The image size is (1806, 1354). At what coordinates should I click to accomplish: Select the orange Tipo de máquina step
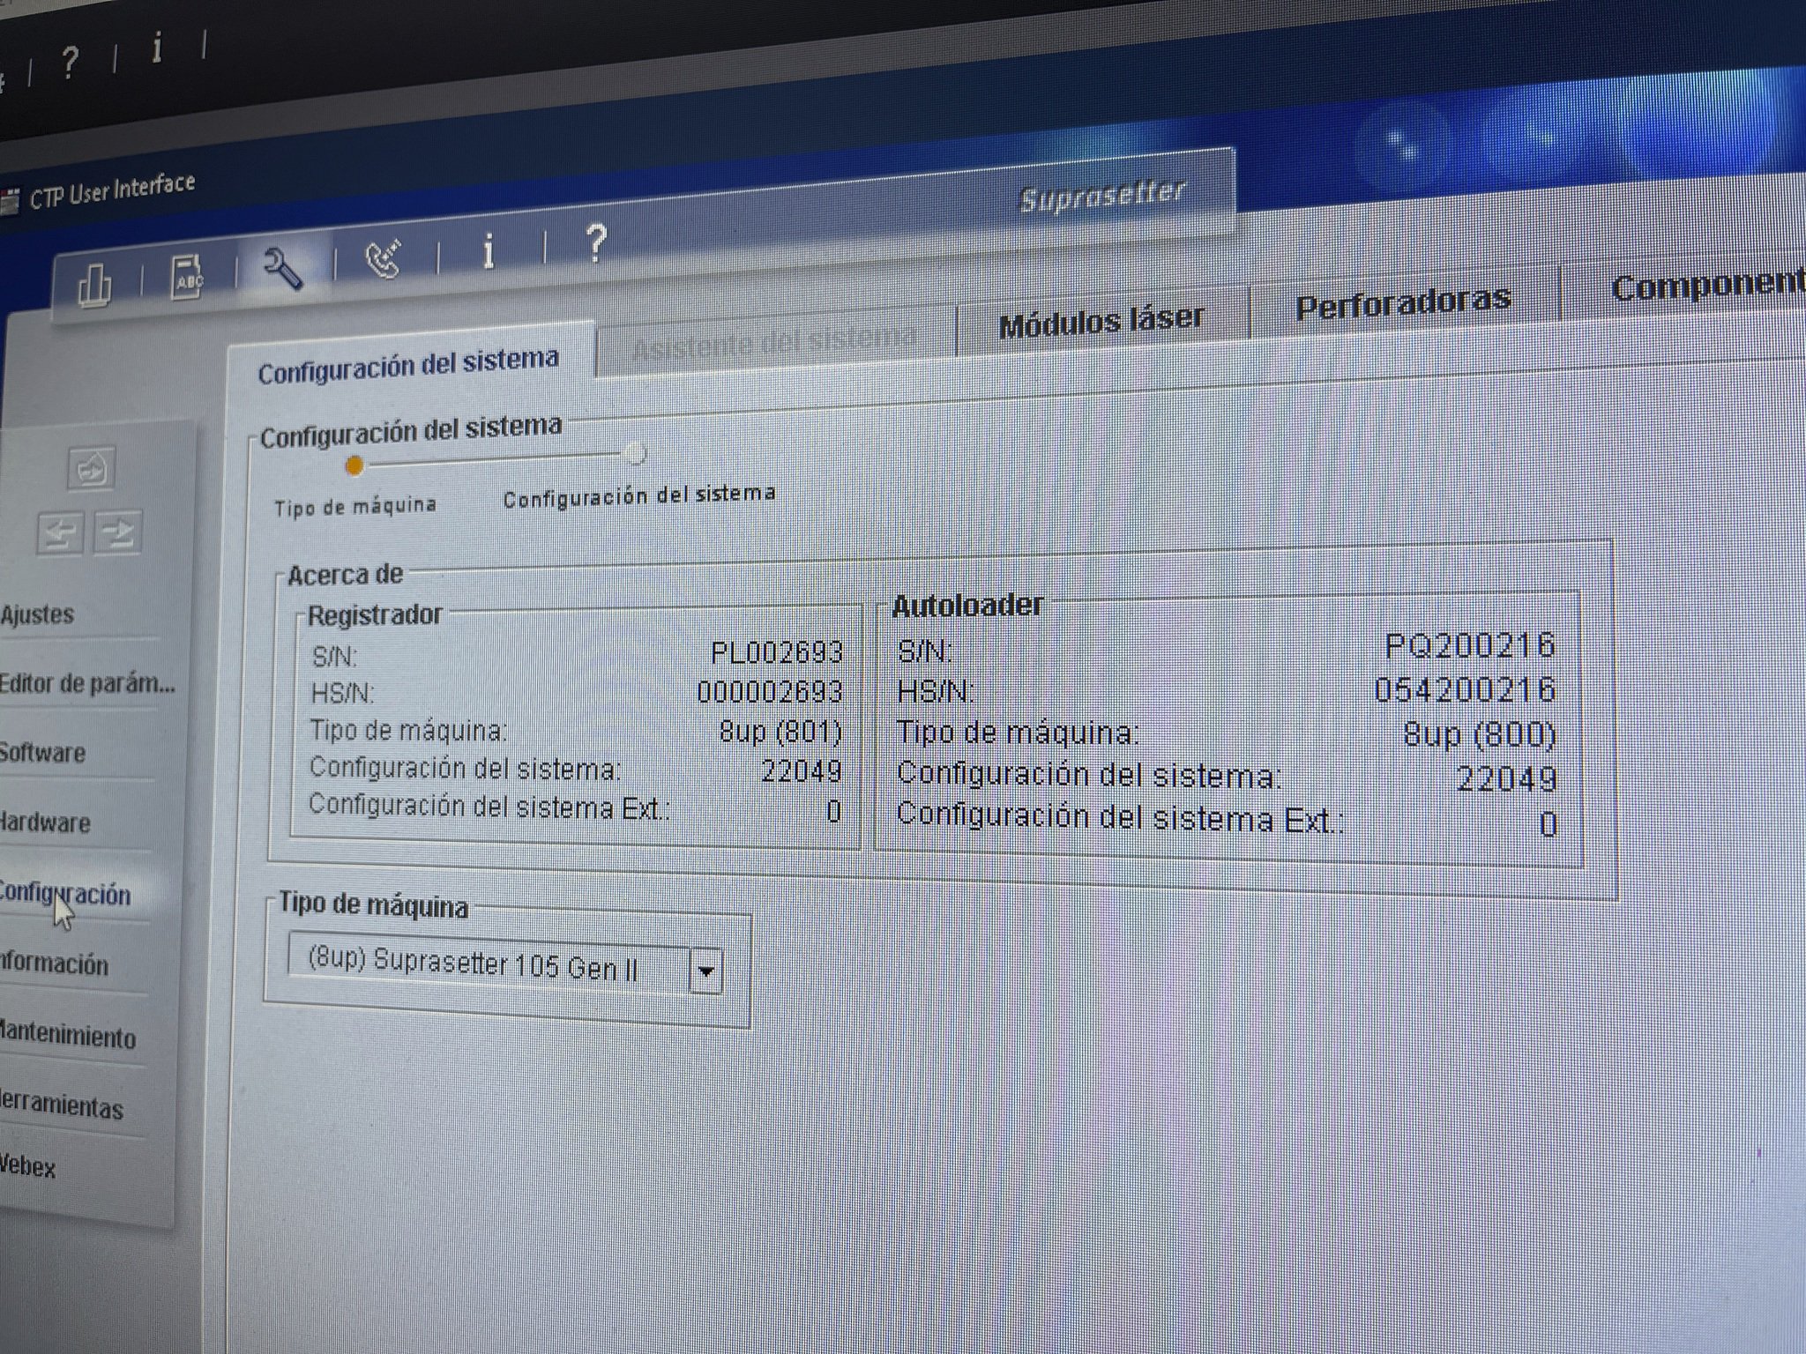354,466
